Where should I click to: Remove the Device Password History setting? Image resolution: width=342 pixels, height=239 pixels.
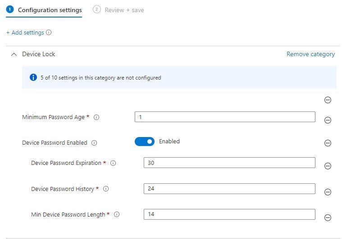click(x=328, y=192)
